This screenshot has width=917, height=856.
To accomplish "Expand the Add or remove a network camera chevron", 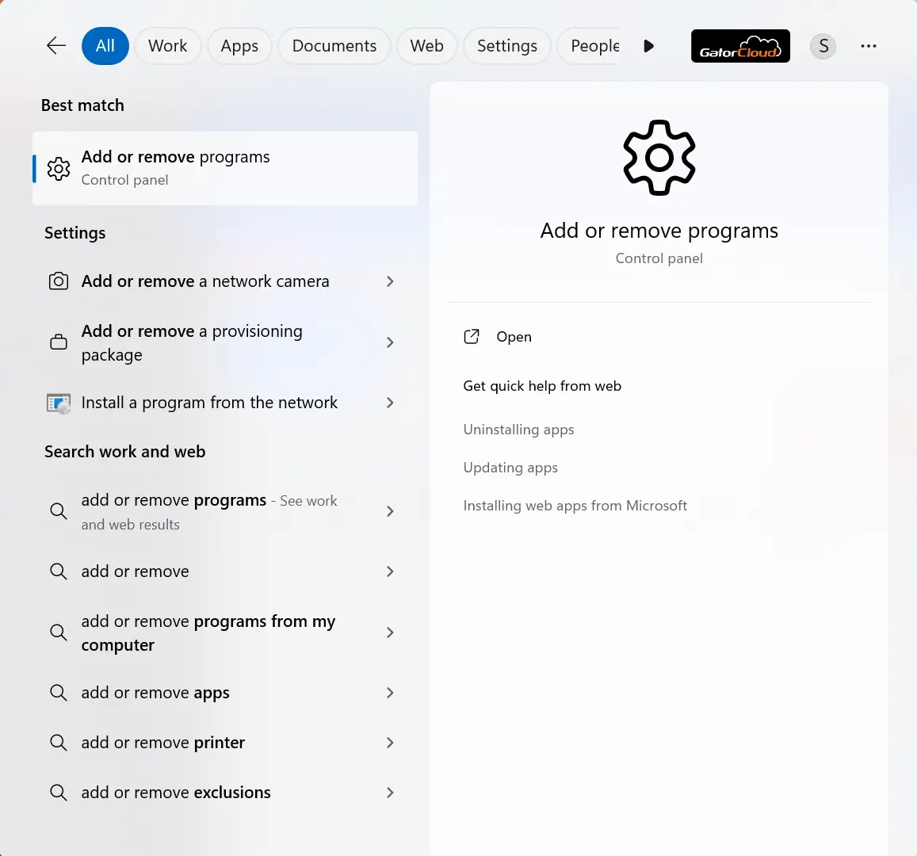I will coord(390,281).
